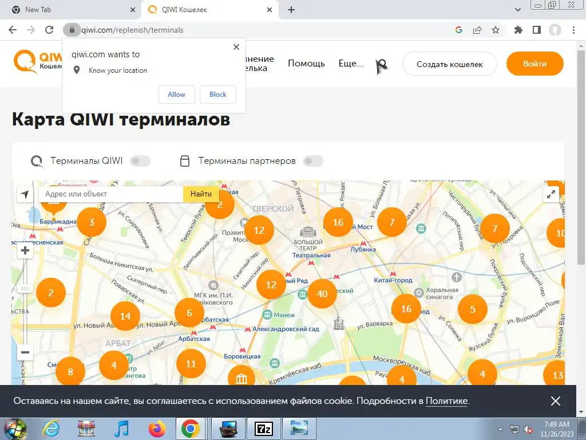Click the Создать кошелек button
The image size is (586, 440).
(450, 64)
